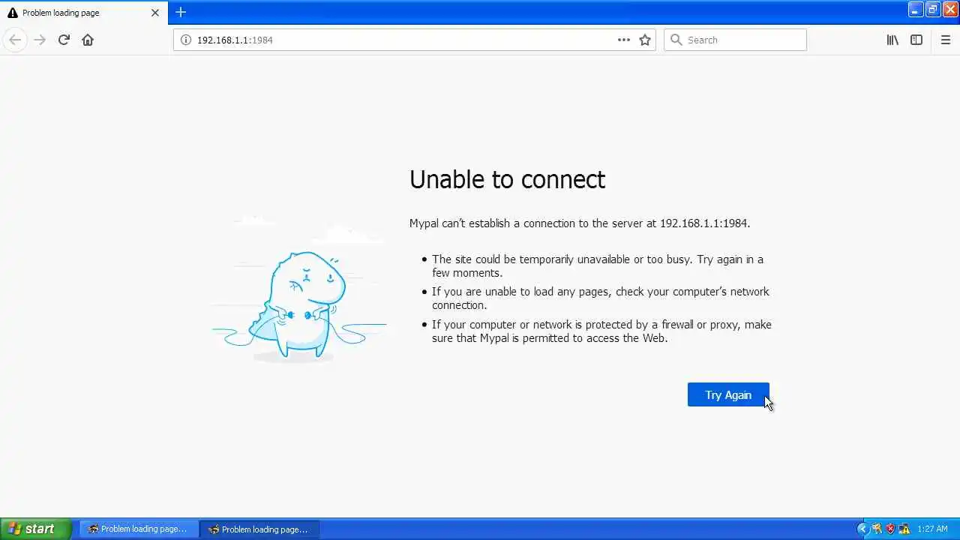Select the 'Problem loading page' browser tab

point(83,13)
